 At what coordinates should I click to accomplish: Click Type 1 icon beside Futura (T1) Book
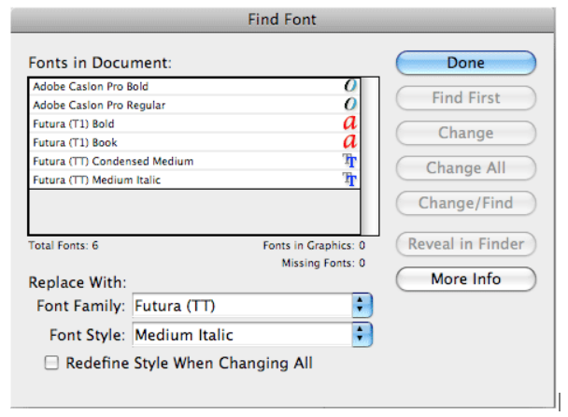[x=350, y=141]
